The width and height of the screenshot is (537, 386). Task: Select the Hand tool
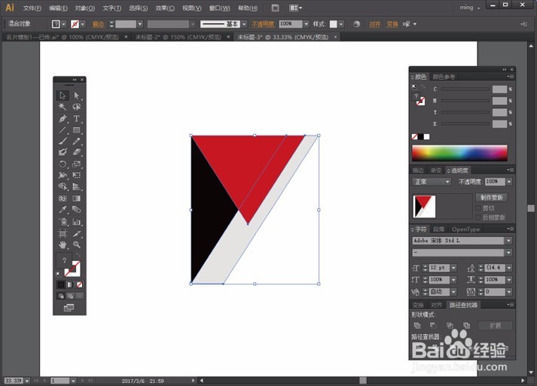coord(63,245)
